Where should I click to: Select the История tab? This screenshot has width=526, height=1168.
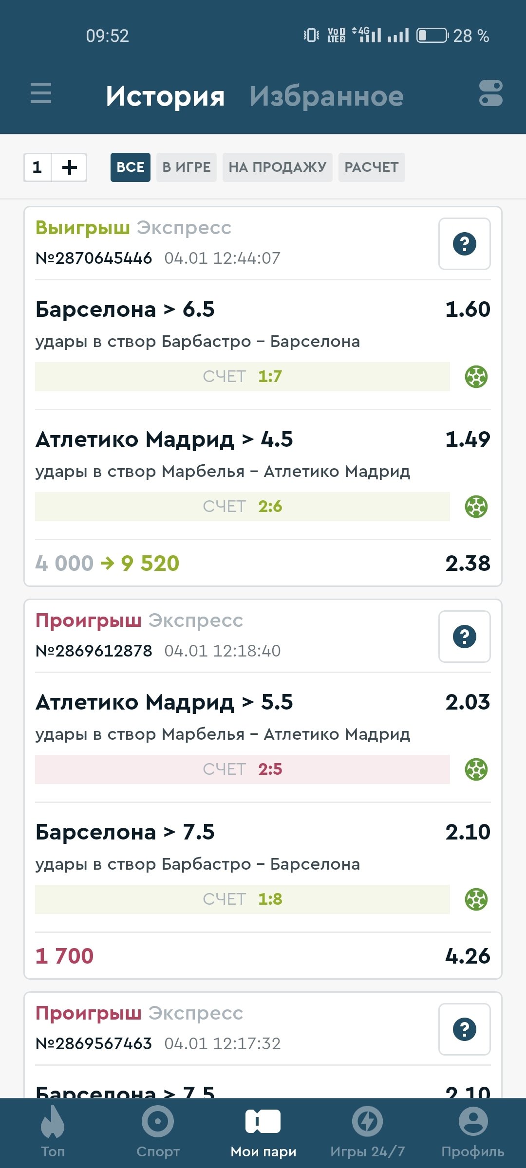(x=165, y=96)
